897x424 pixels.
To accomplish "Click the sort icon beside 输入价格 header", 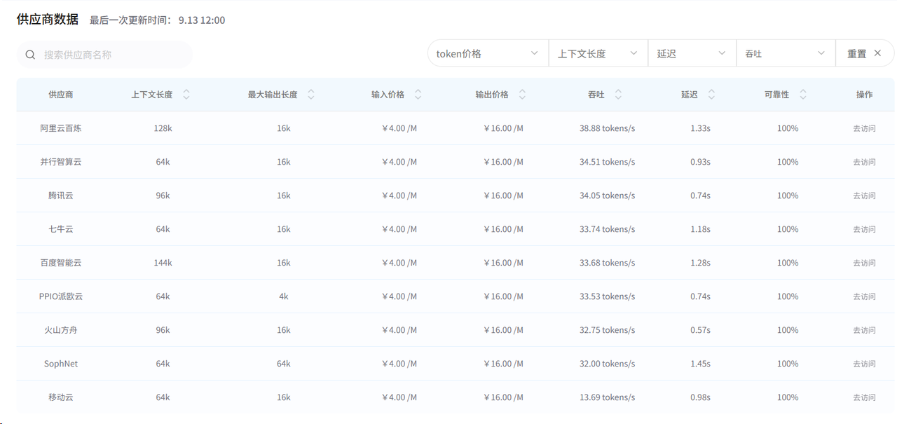I will click(x=418, y=95).
